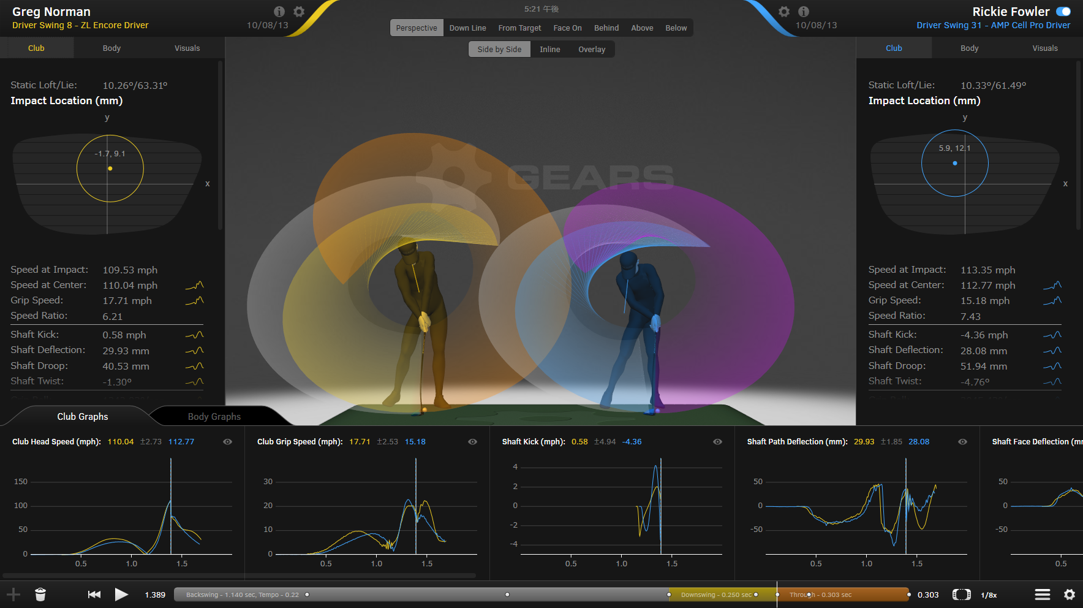Change the 1/8x playback speed
1083x608 pixels.
(989, 595)
